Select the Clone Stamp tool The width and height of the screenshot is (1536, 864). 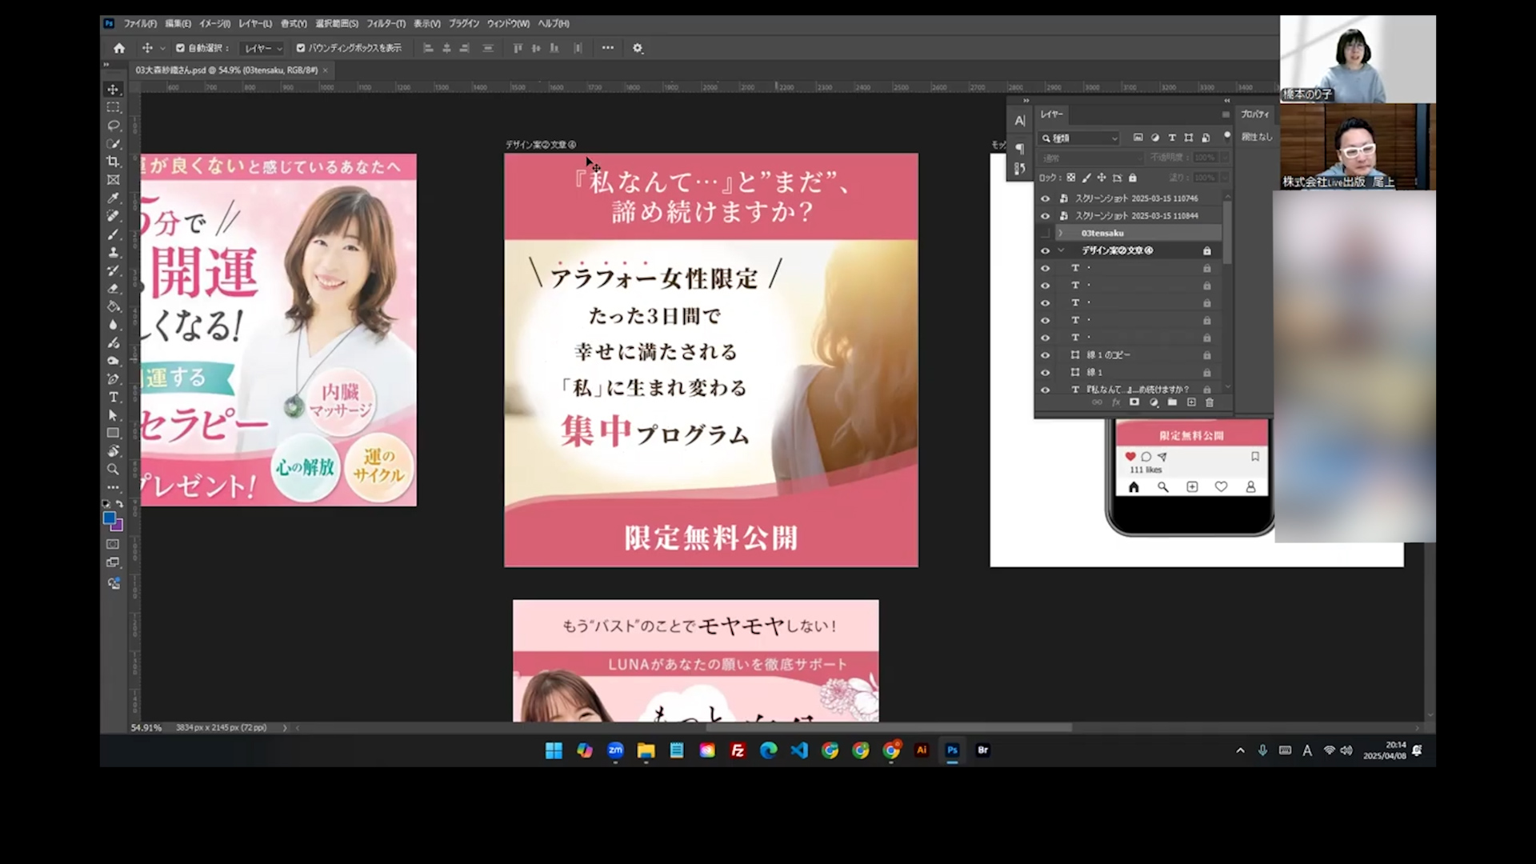pos(114,252)
